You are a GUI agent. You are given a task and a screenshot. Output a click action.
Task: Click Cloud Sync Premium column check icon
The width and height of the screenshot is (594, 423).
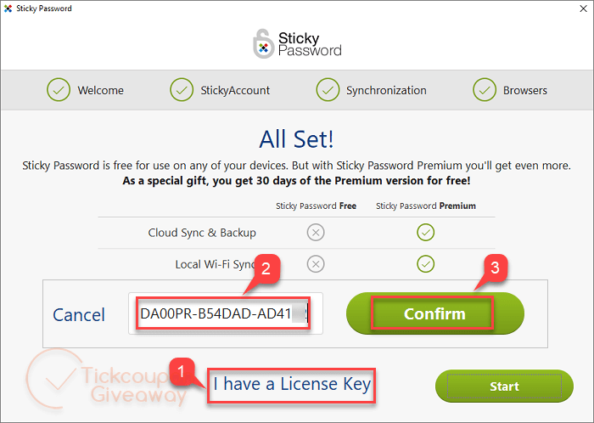point(425,233)
